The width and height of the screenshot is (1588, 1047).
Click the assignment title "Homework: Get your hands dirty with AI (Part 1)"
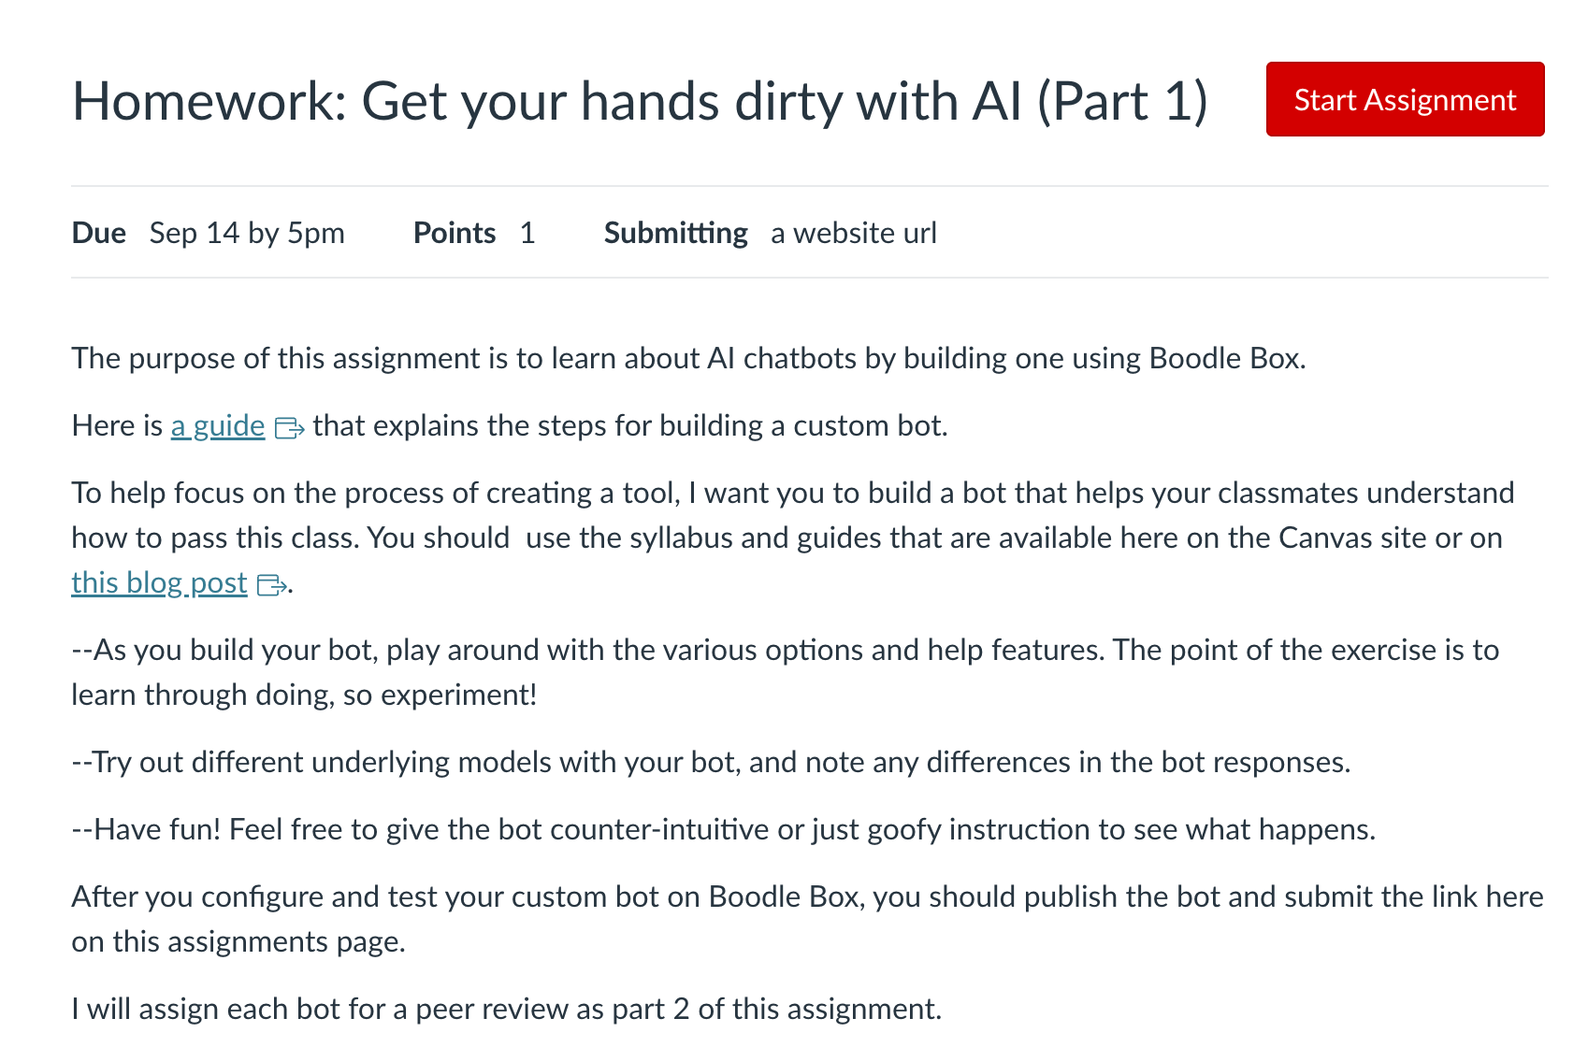click(640, 101)
